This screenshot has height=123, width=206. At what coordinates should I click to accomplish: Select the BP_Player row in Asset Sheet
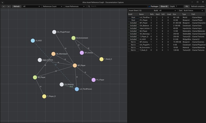pyautogui.click(x=167, y=23)
